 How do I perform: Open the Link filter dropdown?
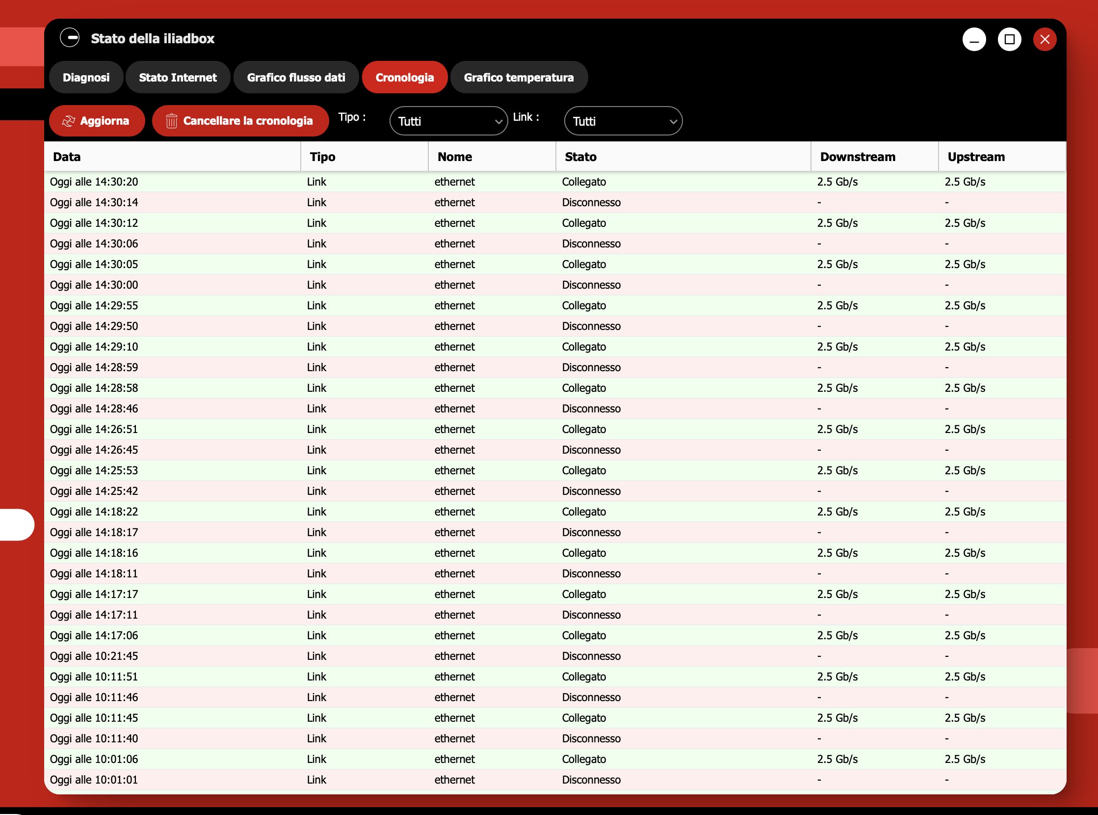click(623, 121)
